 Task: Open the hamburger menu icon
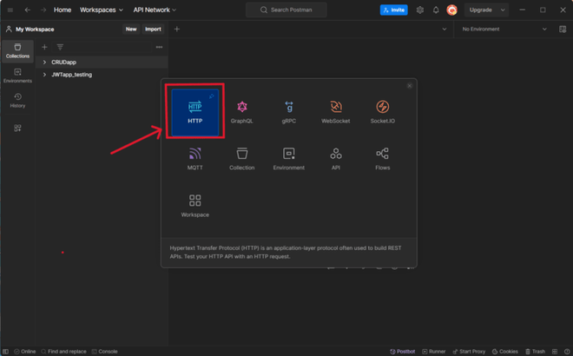(10, 10)
